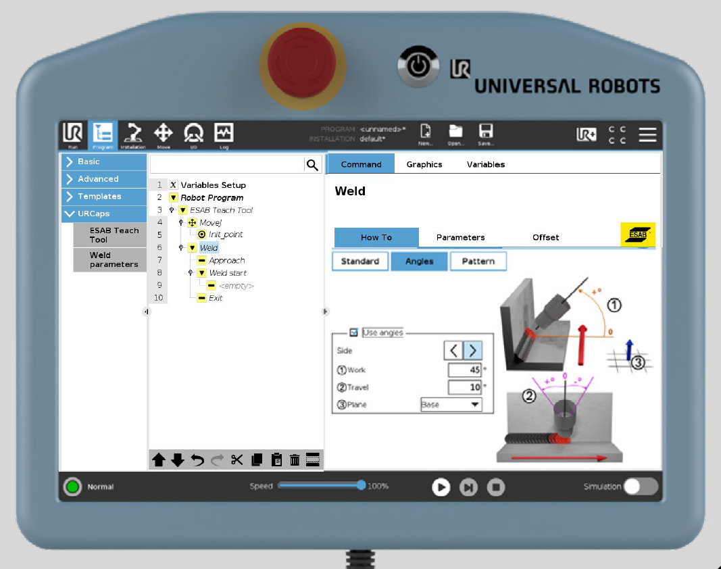Screen dimensions: 721x569
Task: Toggle the Use angles checkbox
Action: (353, 332)
